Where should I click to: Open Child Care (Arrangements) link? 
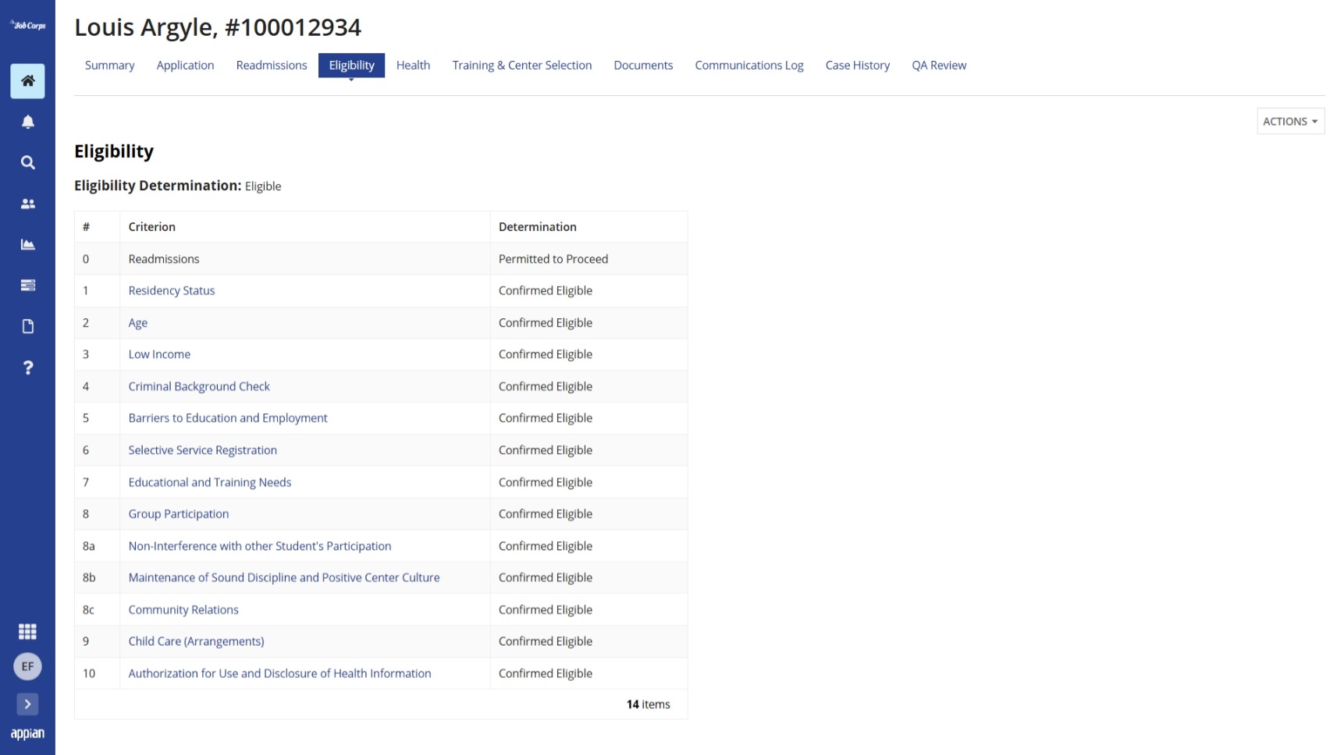click(197, 642)
